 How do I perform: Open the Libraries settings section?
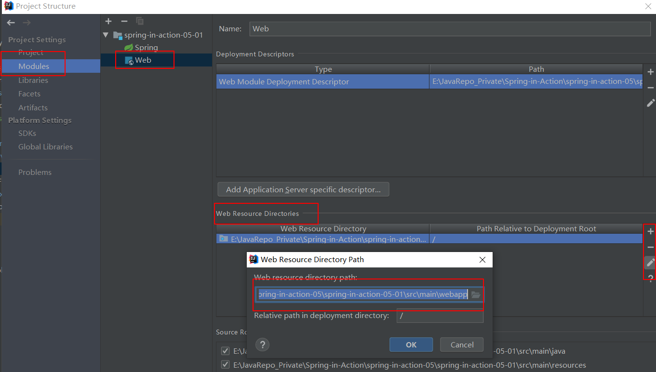[33, 80]
